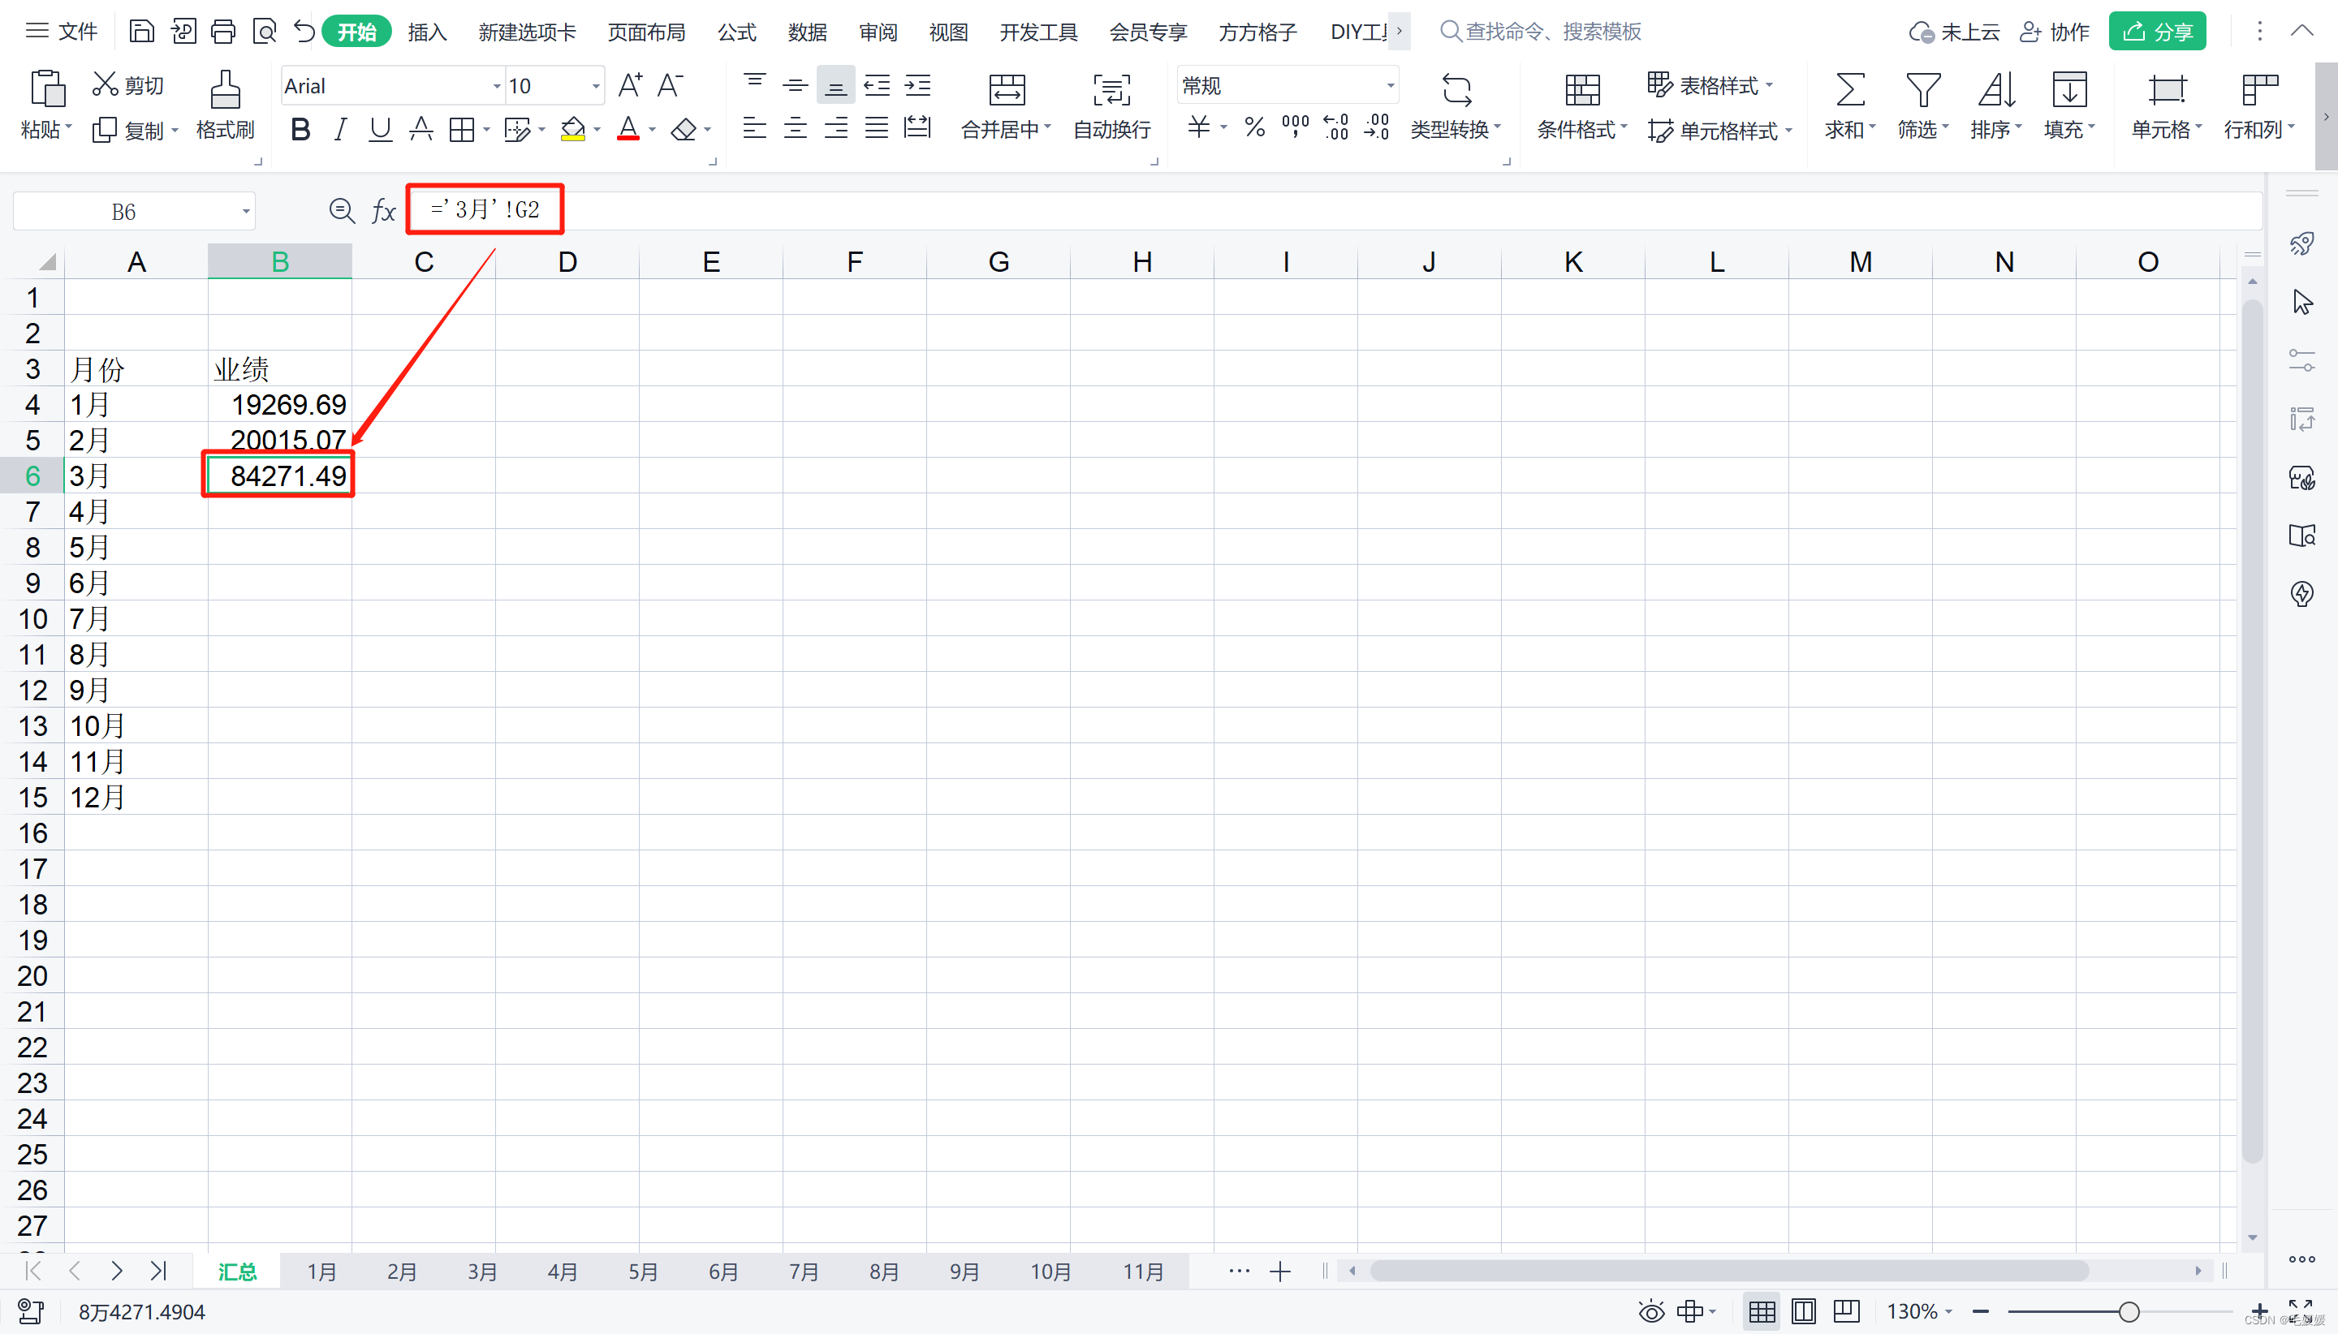The width and height of the screenshot is (2338, 1334).
Task: Increase font size with A+ icon
Action: pos(630,85)
